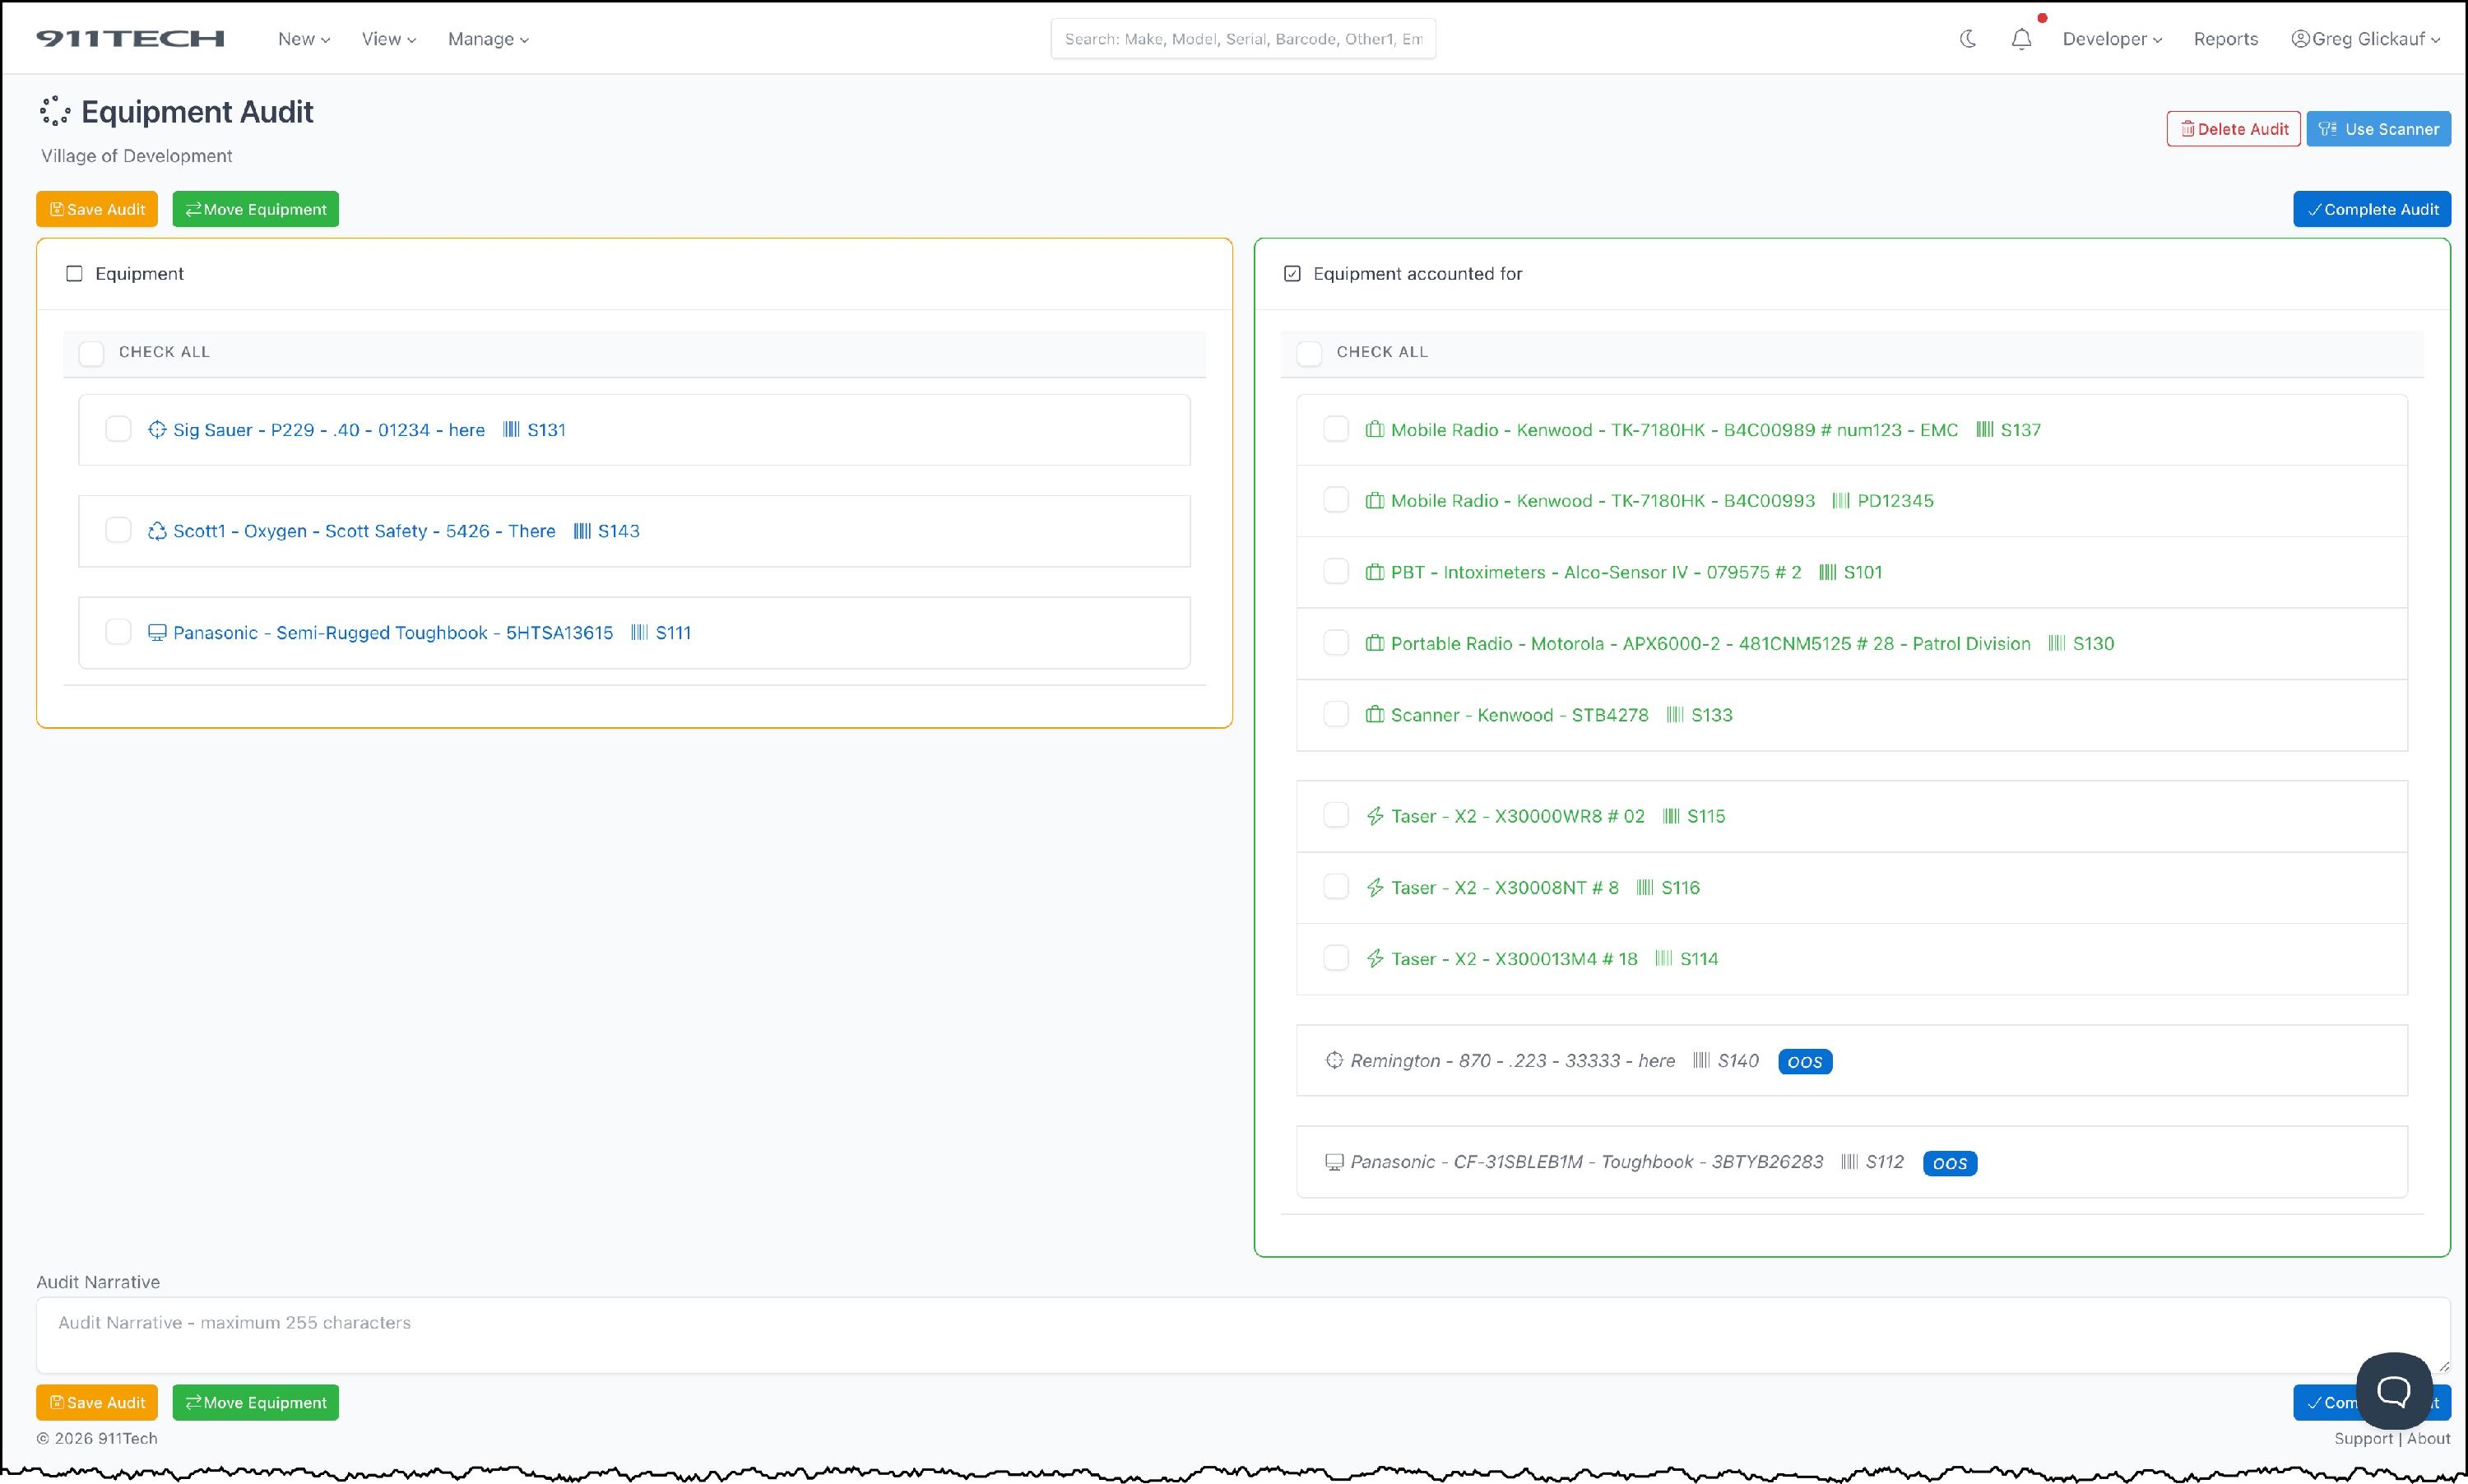
Task: Click barcode icon next to S131
Action: coord(511,430)
